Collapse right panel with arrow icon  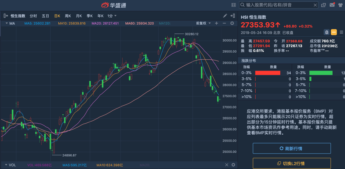coord(232,16)
